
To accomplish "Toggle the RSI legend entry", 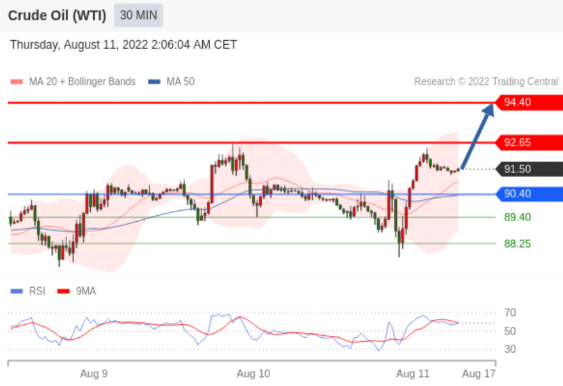I will click(x=28, y=291).
